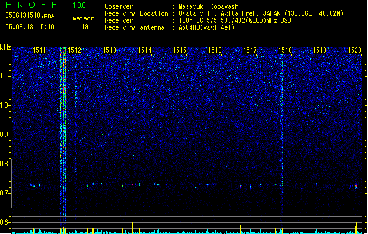Click the 1511 time axis label
368x234 pixels.
pyautogui.click(x=39, y=50)
